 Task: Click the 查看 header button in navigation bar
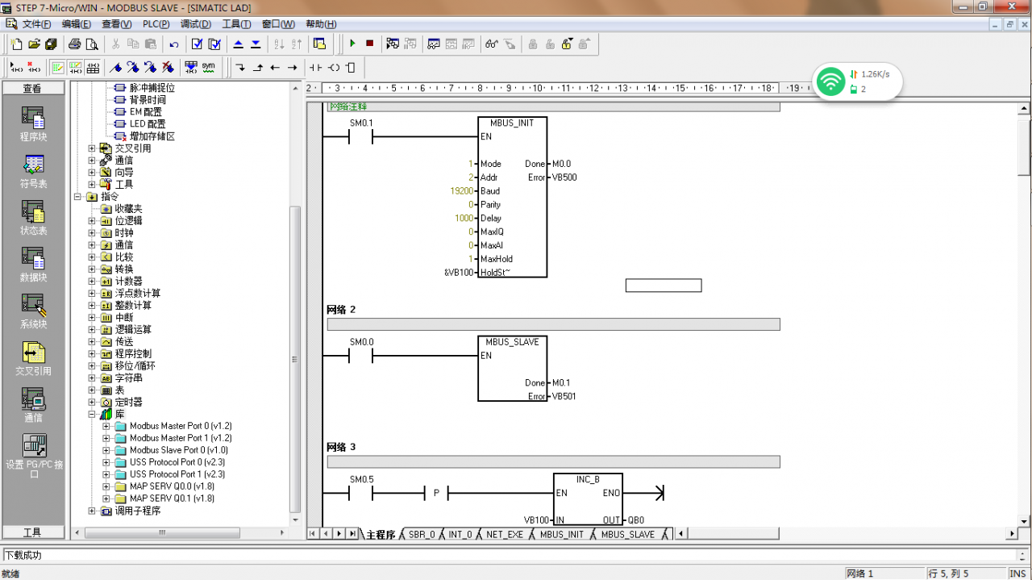(32, 89)
